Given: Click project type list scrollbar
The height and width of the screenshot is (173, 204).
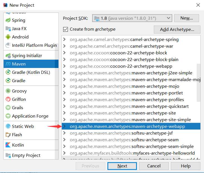Looking at the screenshot, I should (x=56, y=102).
